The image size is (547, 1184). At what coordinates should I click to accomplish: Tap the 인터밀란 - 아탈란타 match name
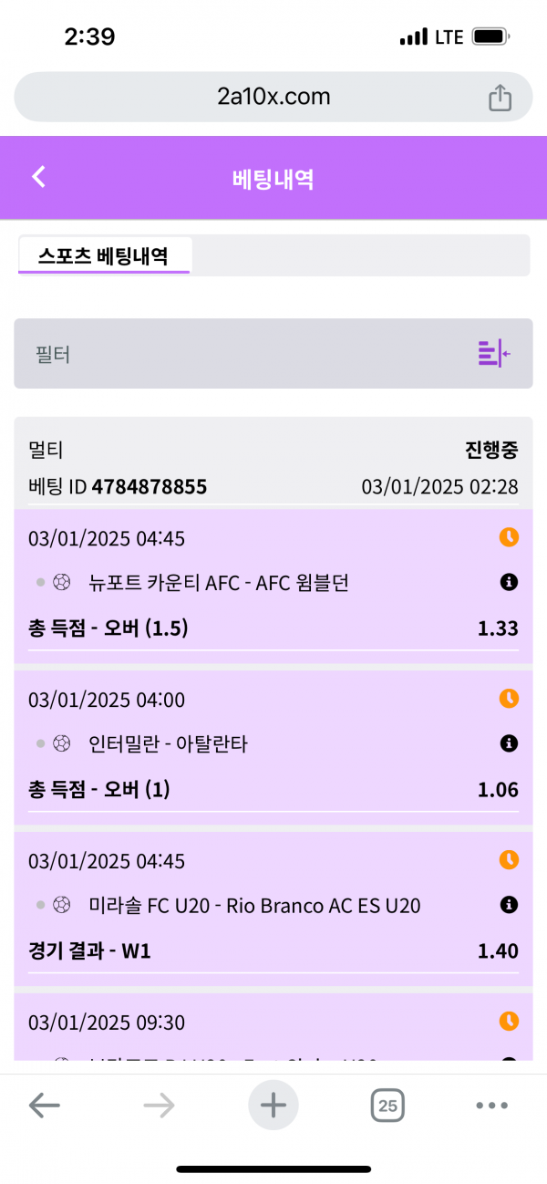tap(169, 744)
